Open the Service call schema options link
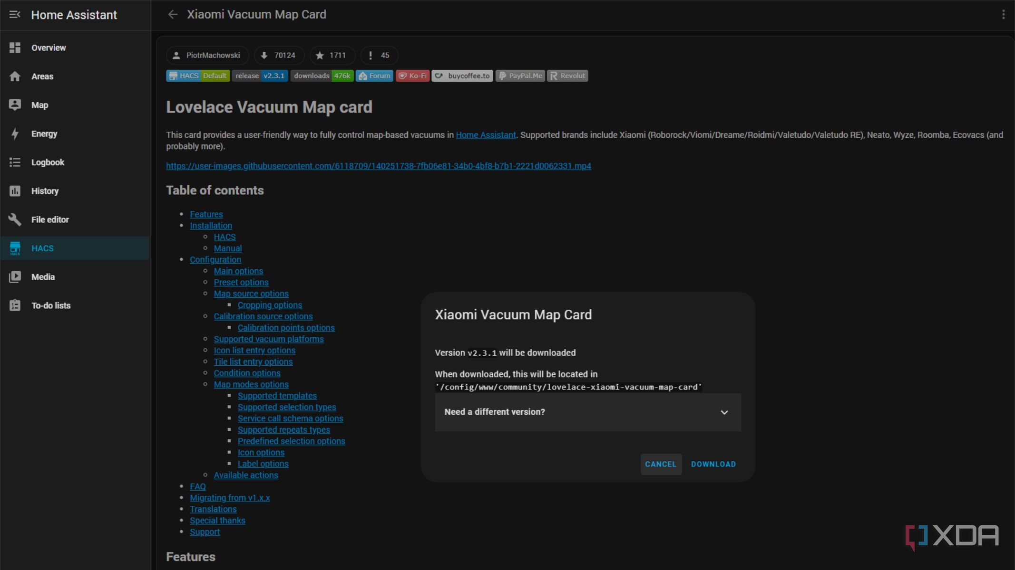 [291, 418]
